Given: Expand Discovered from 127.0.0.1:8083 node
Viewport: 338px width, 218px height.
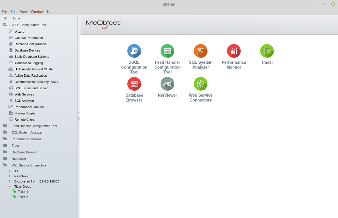Looking at the screenshot, I should (x=10, y=181).
